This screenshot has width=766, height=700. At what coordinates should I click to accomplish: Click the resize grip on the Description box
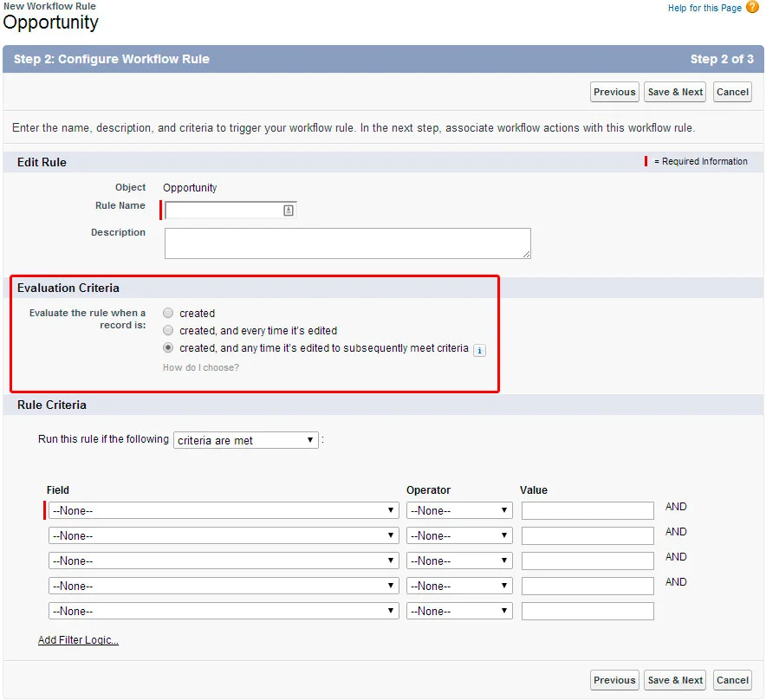[x=526, y=252]
